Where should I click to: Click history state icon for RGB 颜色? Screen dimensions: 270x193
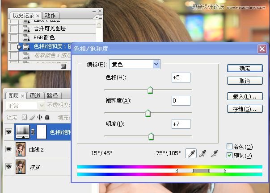coord(26,38)
